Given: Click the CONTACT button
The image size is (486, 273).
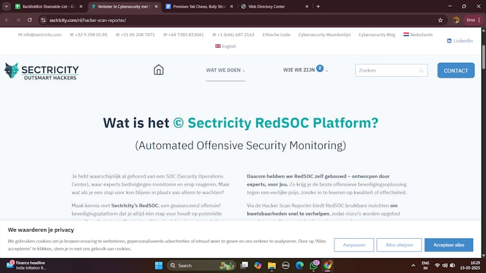Looking at the screenshot, I should [x=456, y=71].
